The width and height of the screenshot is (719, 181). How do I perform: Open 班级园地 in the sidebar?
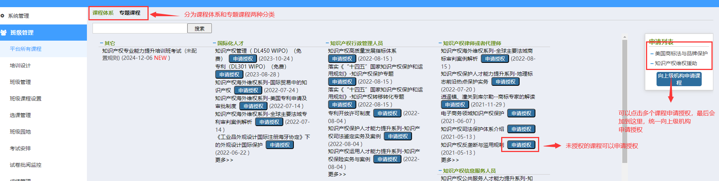(20, 132)
